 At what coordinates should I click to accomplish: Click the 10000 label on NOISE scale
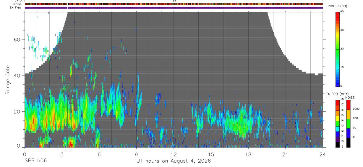point(356,109)
